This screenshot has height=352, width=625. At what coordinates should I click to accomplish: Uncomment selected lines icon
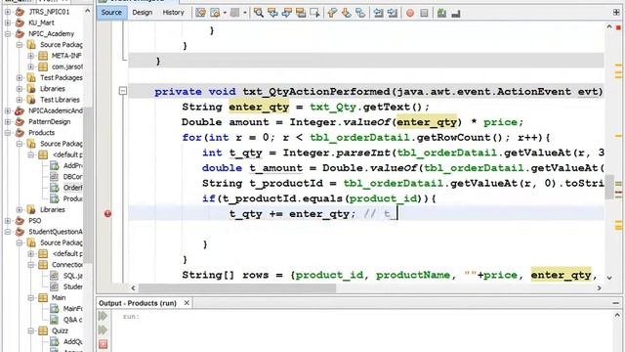(x=456, y=13)
